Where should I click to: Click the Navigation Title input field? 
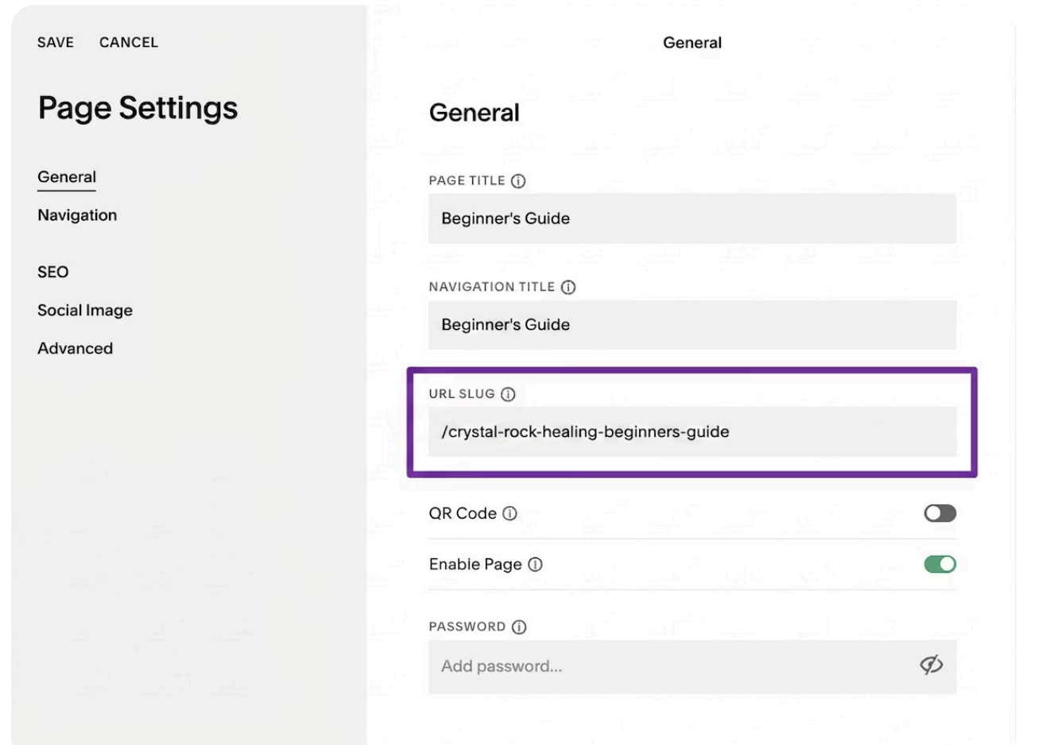point(692,325)
